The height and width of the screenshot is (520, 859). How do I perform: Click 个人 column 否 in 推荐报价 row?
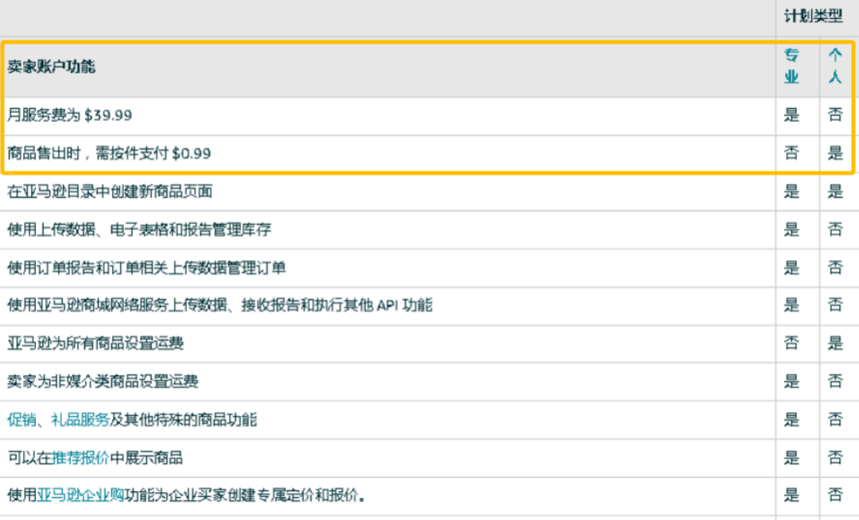tap(835, 458)
